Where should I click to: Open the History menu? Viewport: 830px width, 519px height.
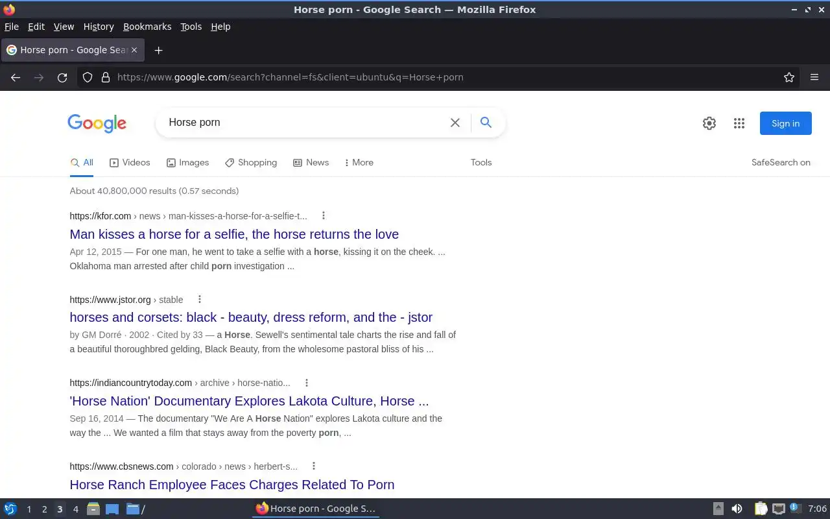click(99, 27)
